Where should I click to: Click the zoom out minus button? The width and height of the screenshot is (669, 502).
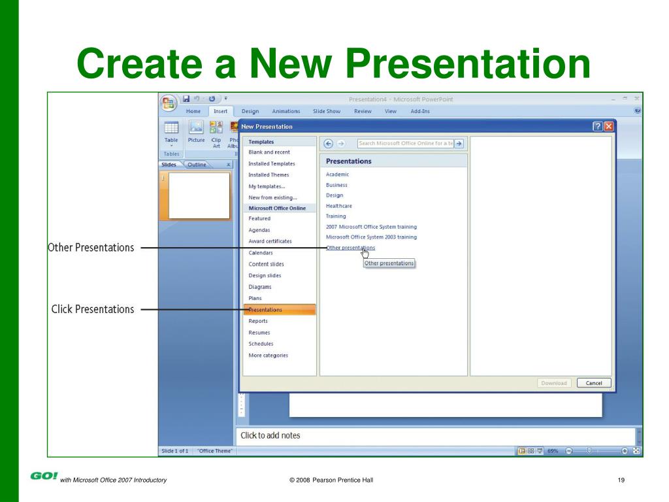[x=569, y=451]
